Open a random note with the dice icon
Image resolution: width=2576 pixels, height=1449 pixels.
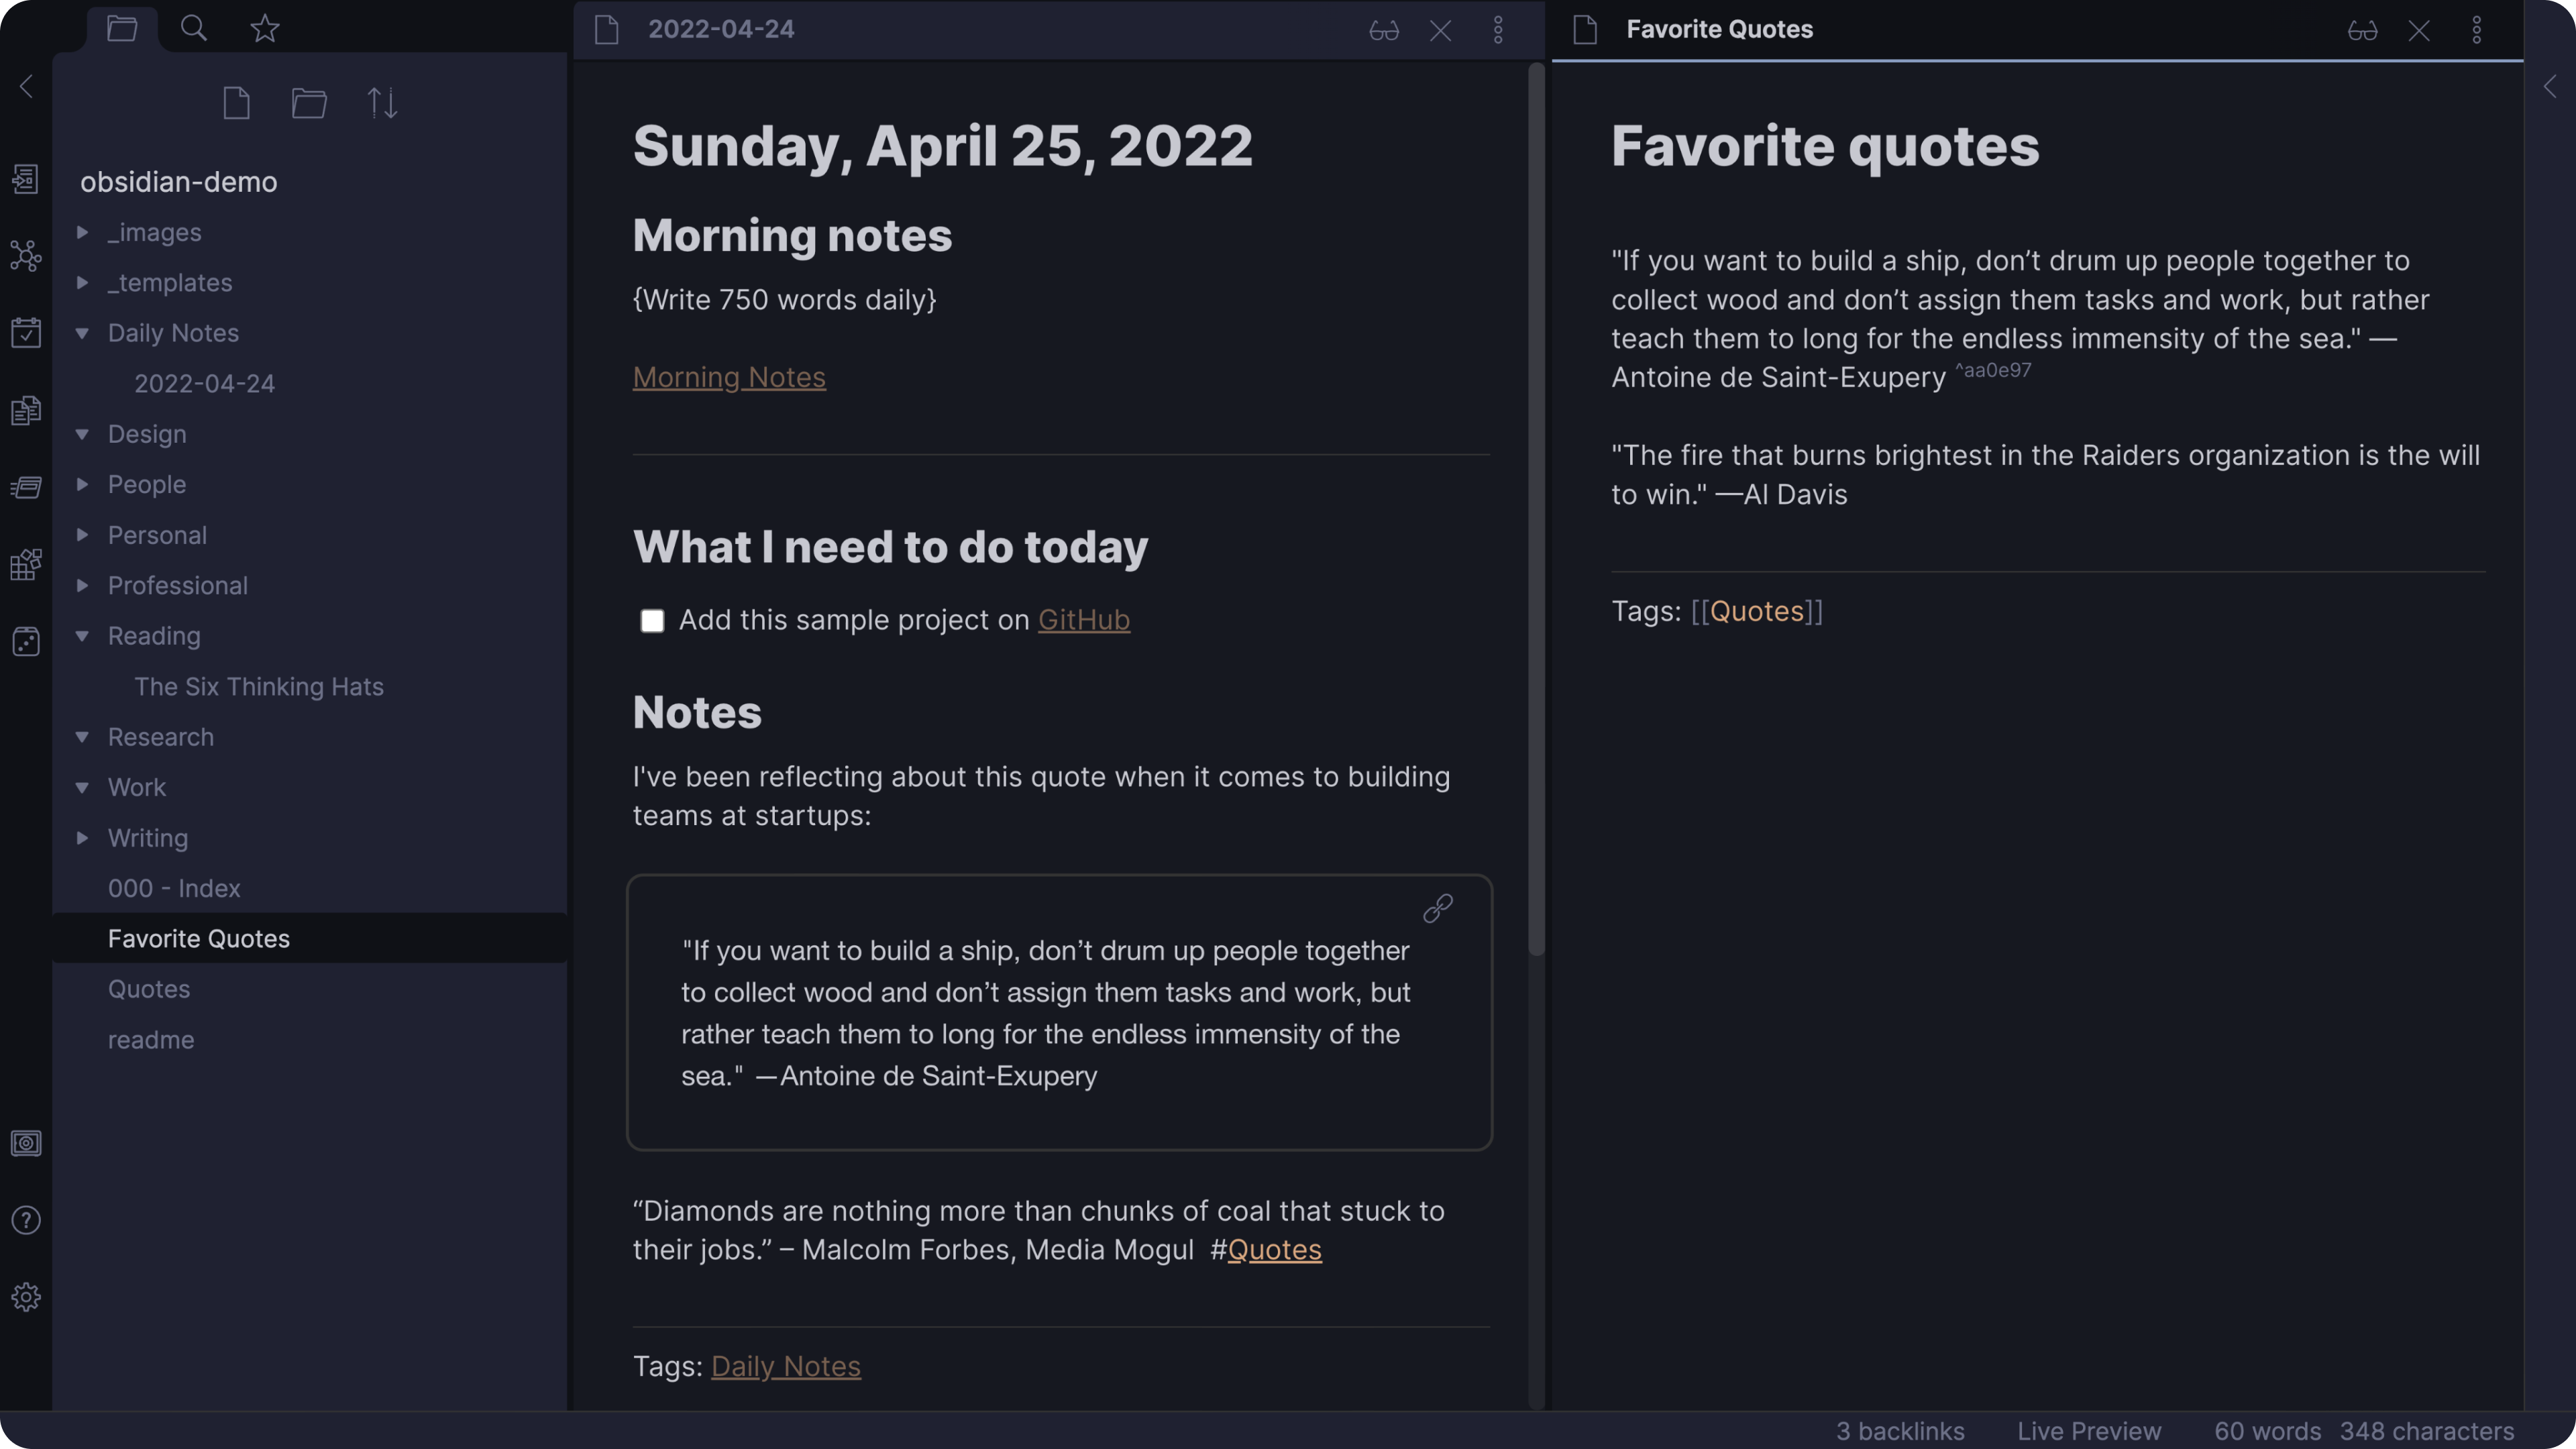tap(25, 641)
